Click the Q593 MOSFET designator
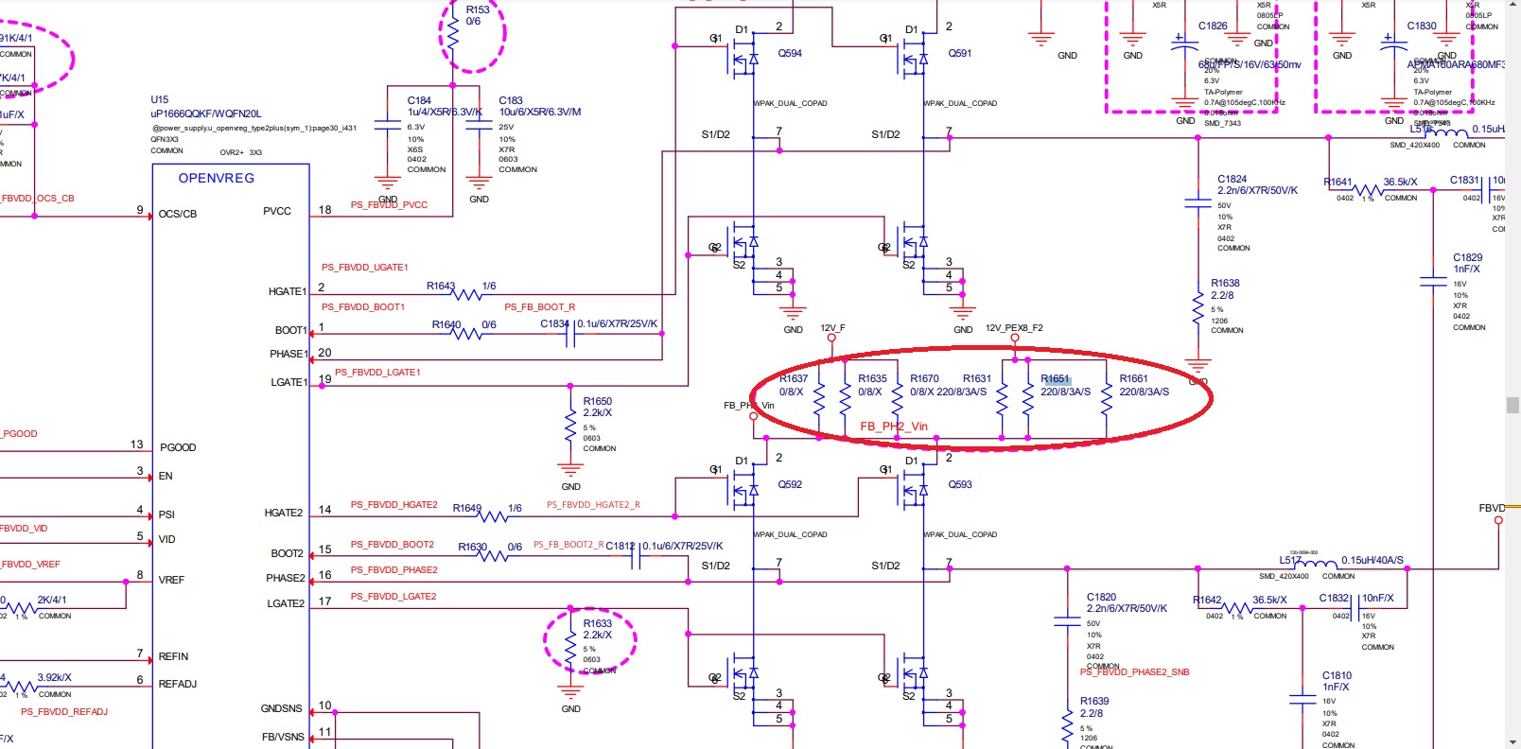This screenshot has height=749, width=1521. [x=960, y=484]
